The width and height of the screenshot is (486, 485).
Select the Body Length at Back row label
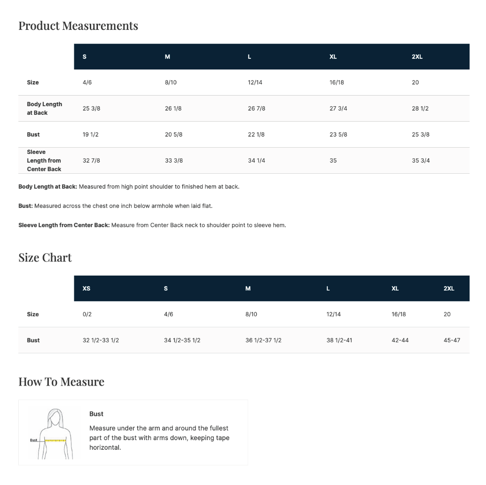click(x=44, y=109)
